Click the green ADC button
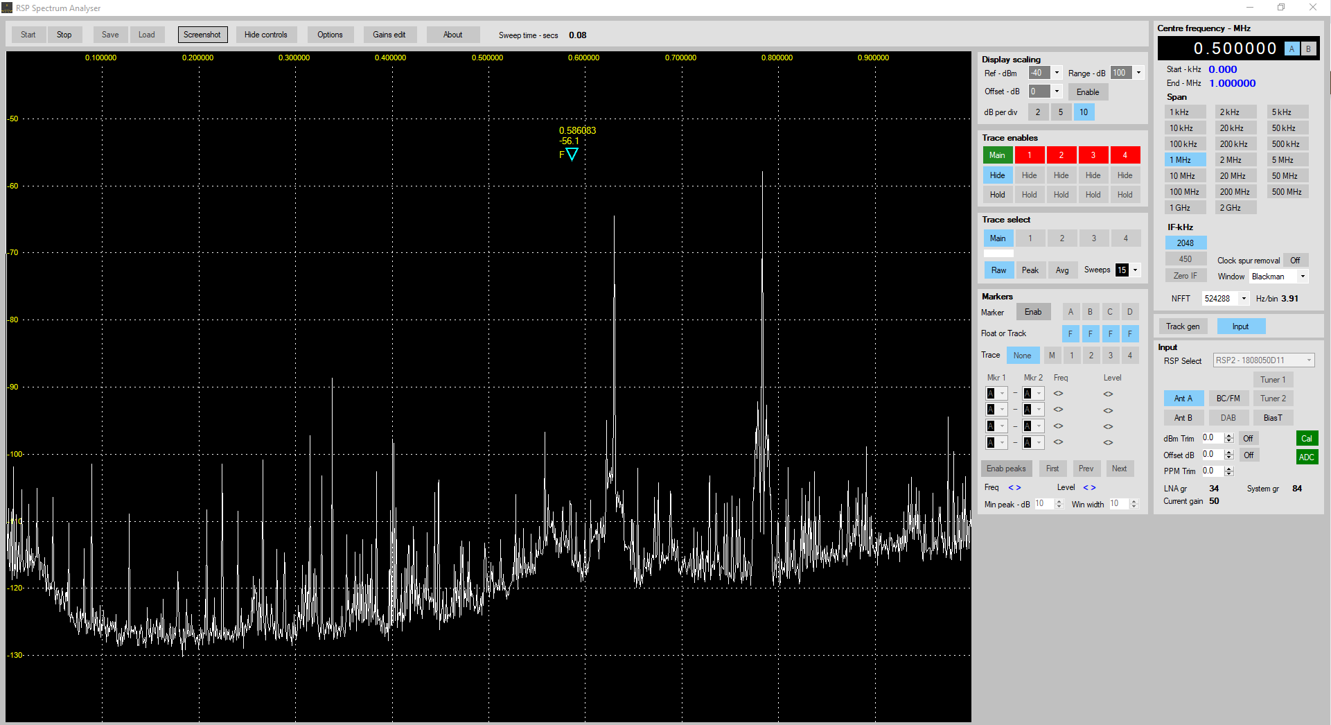The image size is (1331, 725). [1307, 457]
